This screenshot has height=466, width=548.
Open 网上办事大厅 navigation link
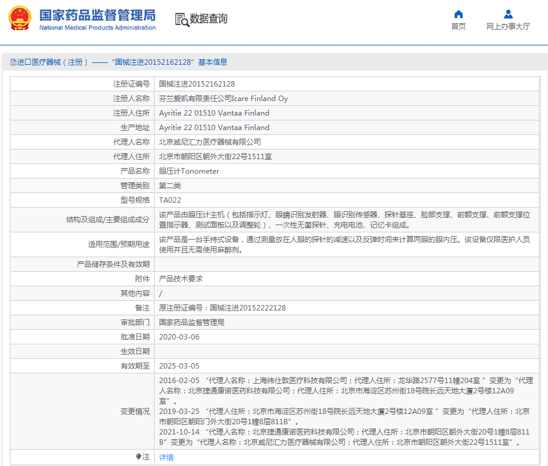pos(508,27)
